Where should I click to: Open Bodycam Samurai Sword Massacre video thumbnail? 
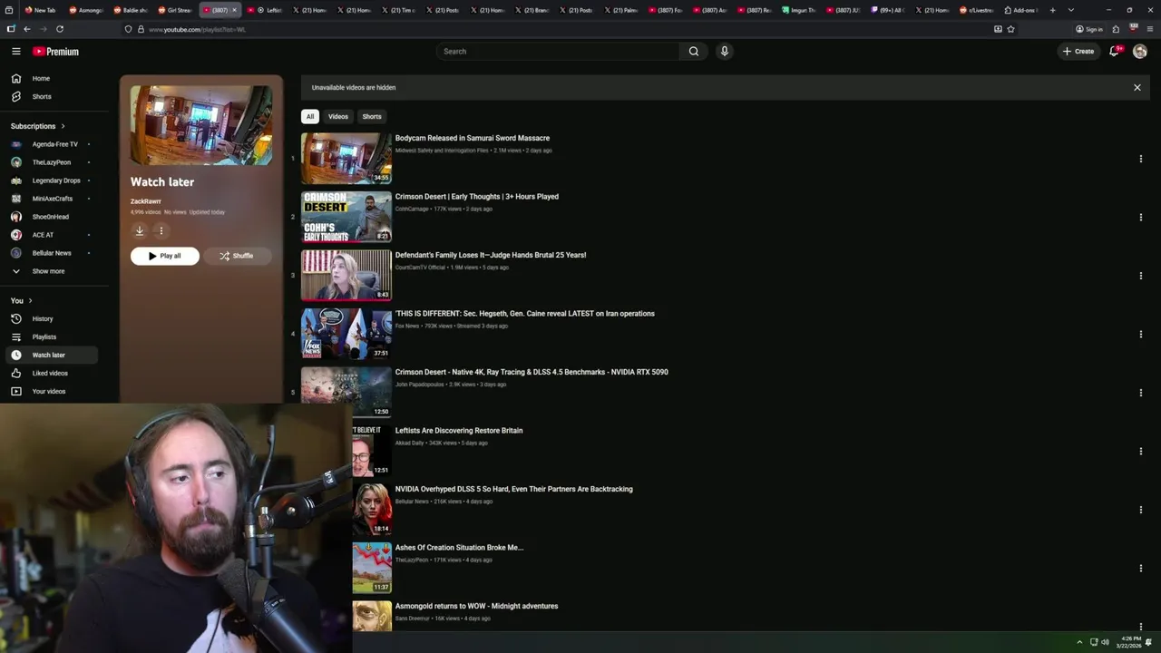click(x=346, y=159)
